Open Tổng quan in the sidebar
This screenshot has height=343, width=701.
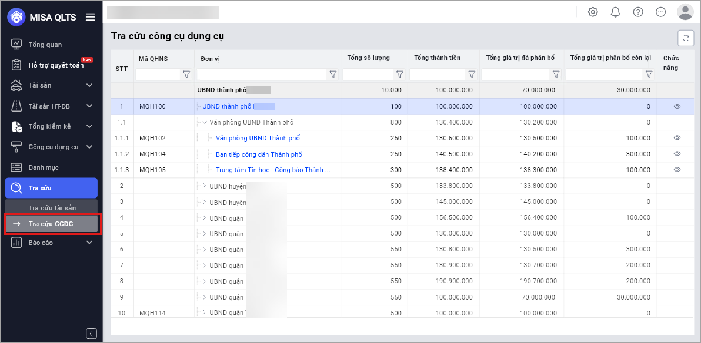pyautogui.click(x=45, y=45)
